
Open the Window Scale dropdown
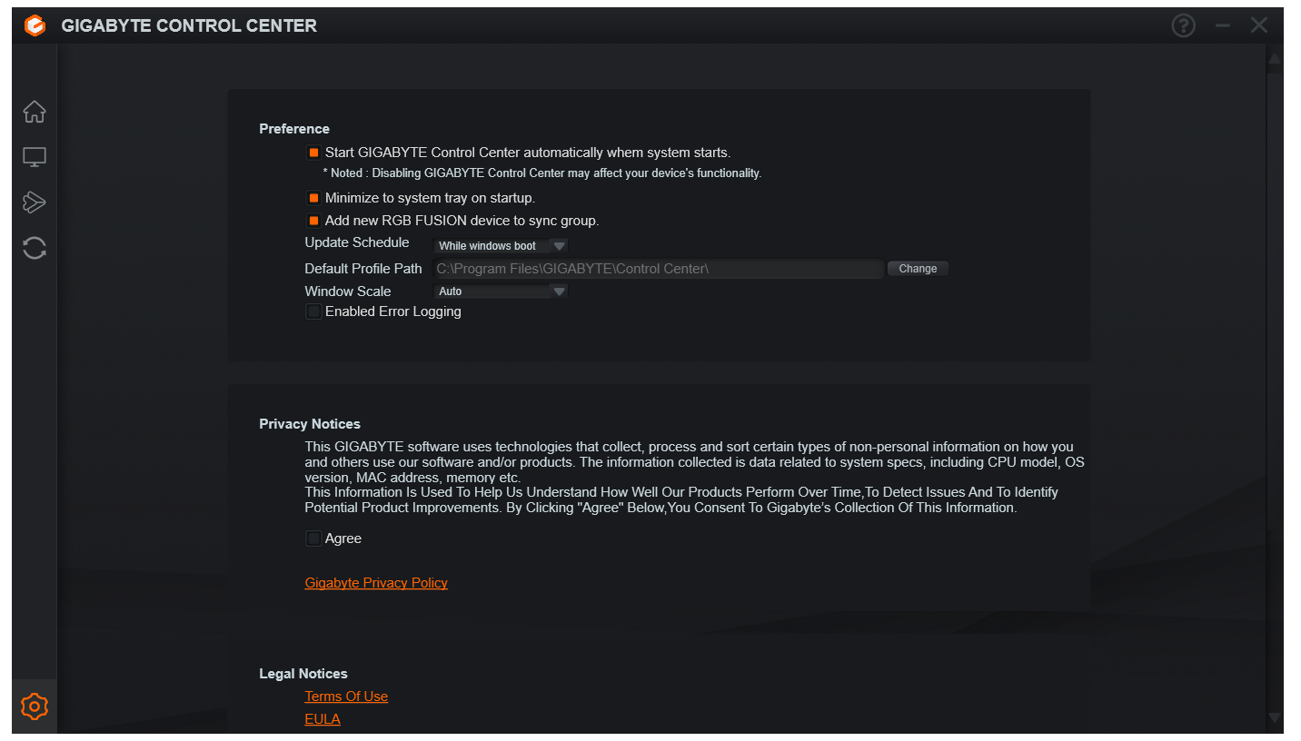[502, 291]
